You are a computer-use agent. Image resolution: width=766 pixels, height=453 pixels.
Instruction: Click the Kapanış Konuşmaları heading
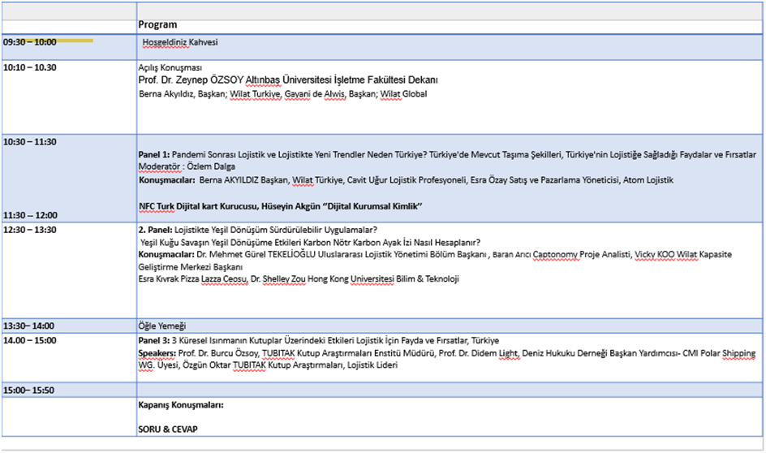coord(181,404)
